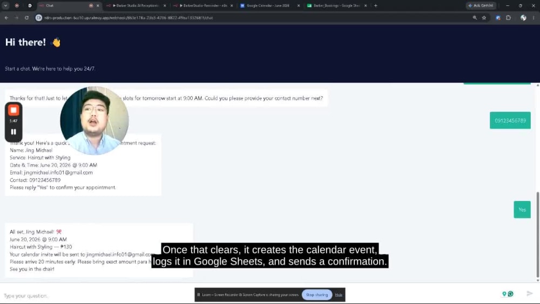Click the blue extension icon in toolbar

498,18
